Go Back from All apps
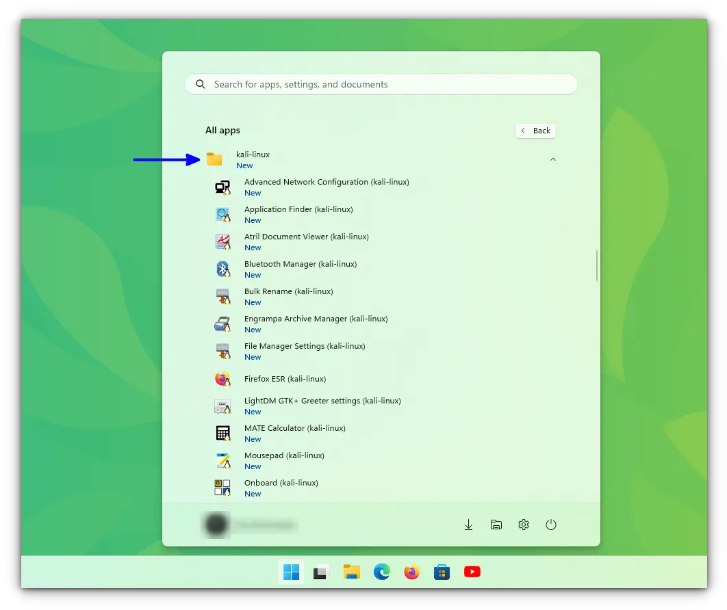 coord(535,131)
